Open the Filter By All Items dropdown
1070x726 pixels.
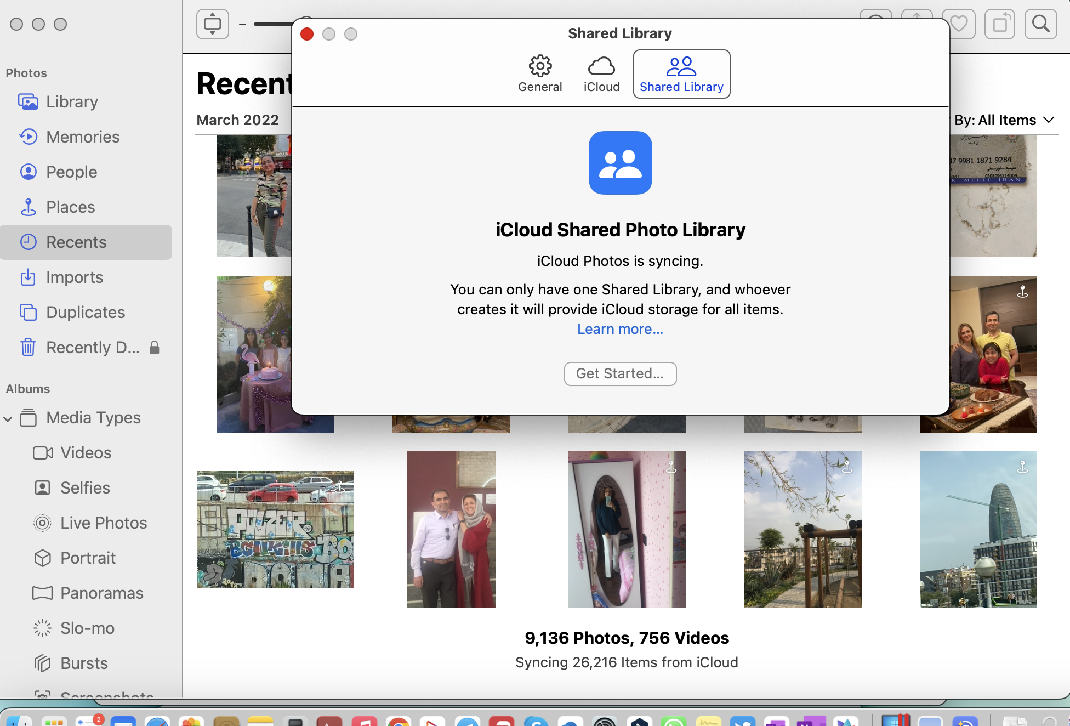point(1003,120)
